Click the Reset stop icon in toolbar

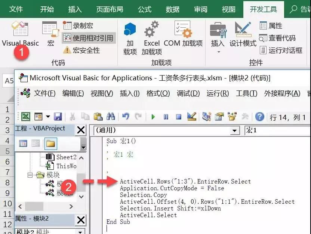click(x=179, y=117)
